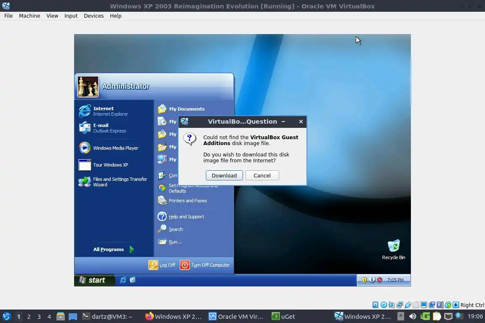Click the audio status icon in VirtualBox
The image size is (485, 323).
(x=392, y=305)
